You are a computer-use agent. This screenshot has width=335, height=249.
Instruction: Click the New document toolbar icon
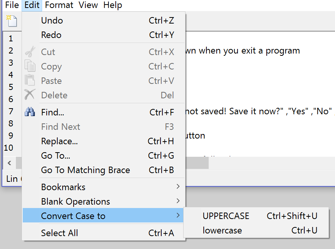tap(12, 21)
